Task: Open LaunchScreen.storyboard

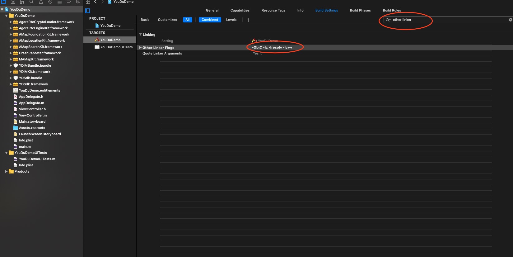Action: coord(40,134)
